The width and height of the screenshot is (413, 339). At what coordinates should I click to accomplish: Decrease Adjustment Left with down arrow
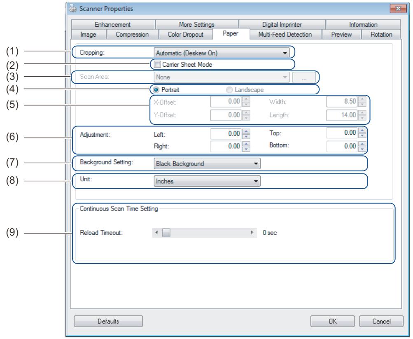tap(246, 136)
